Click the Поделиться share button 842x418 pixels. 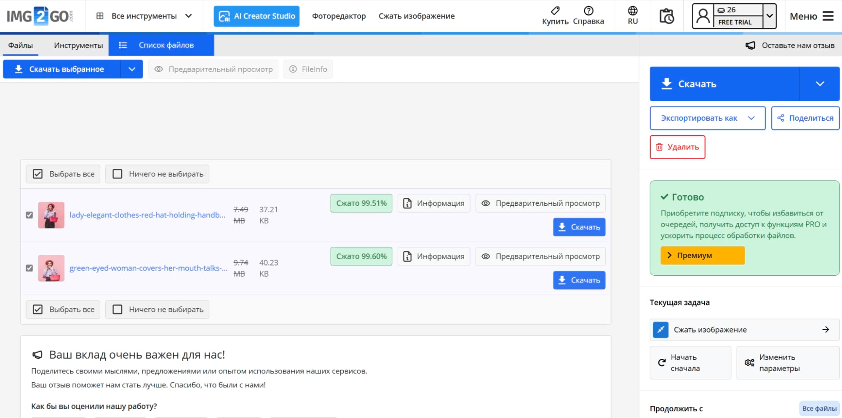click(x=805, y=118)
